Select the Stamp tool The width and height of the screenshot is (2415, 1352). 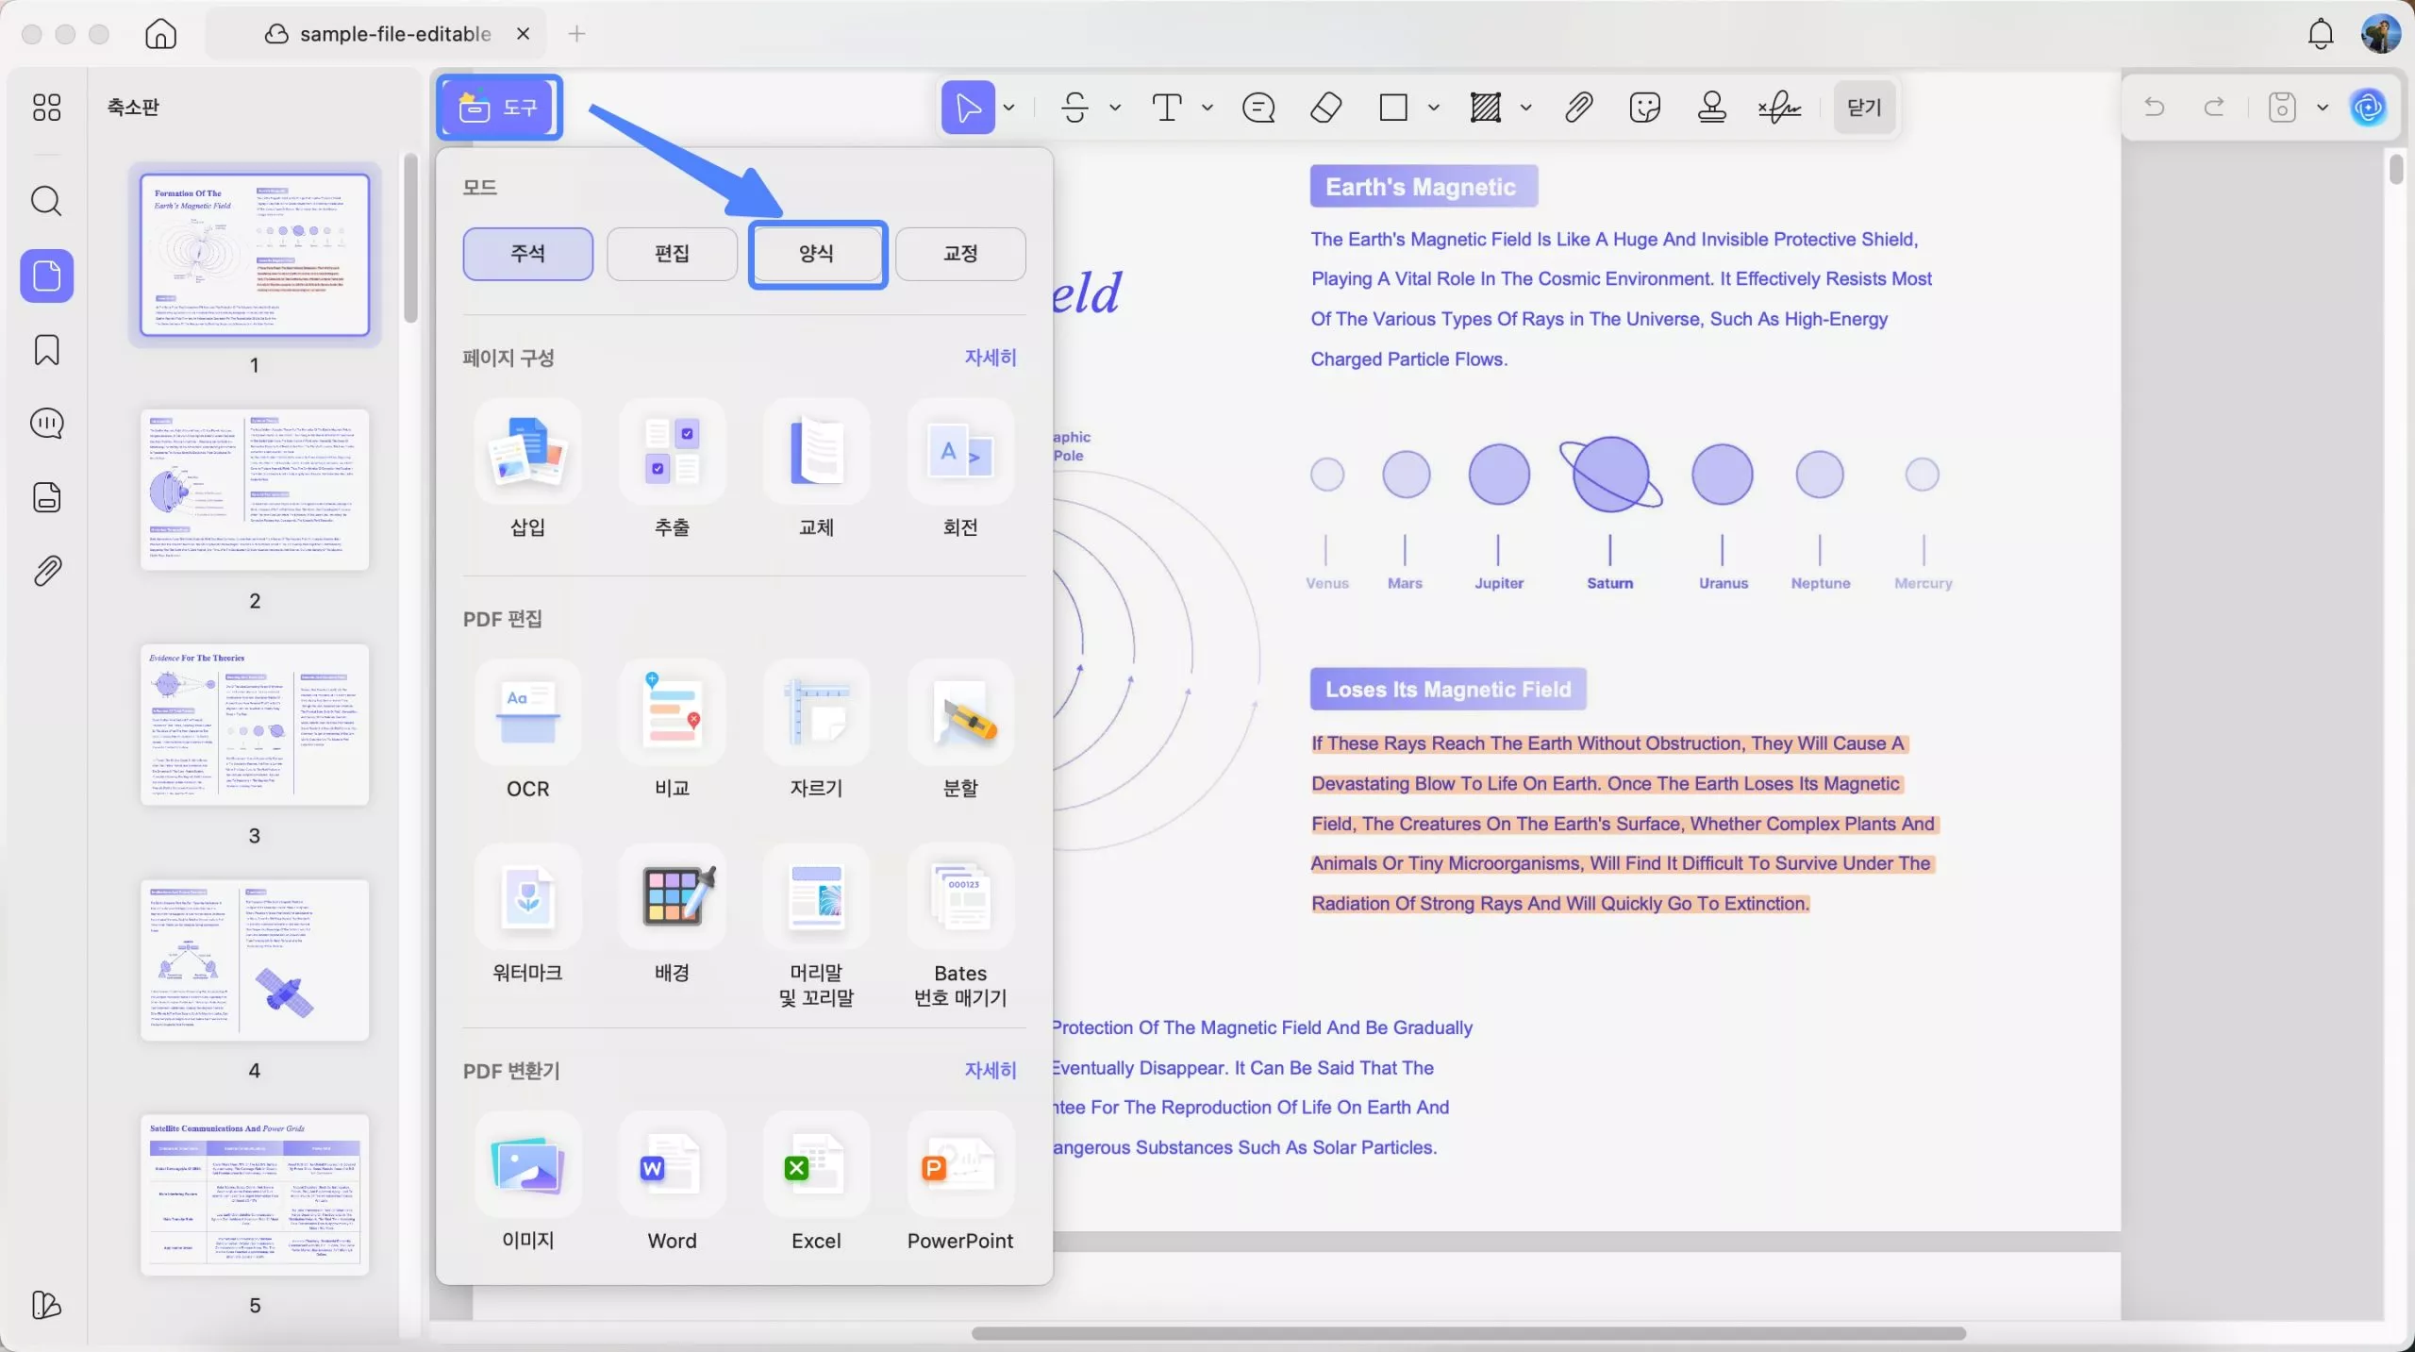coord(1712,108)
